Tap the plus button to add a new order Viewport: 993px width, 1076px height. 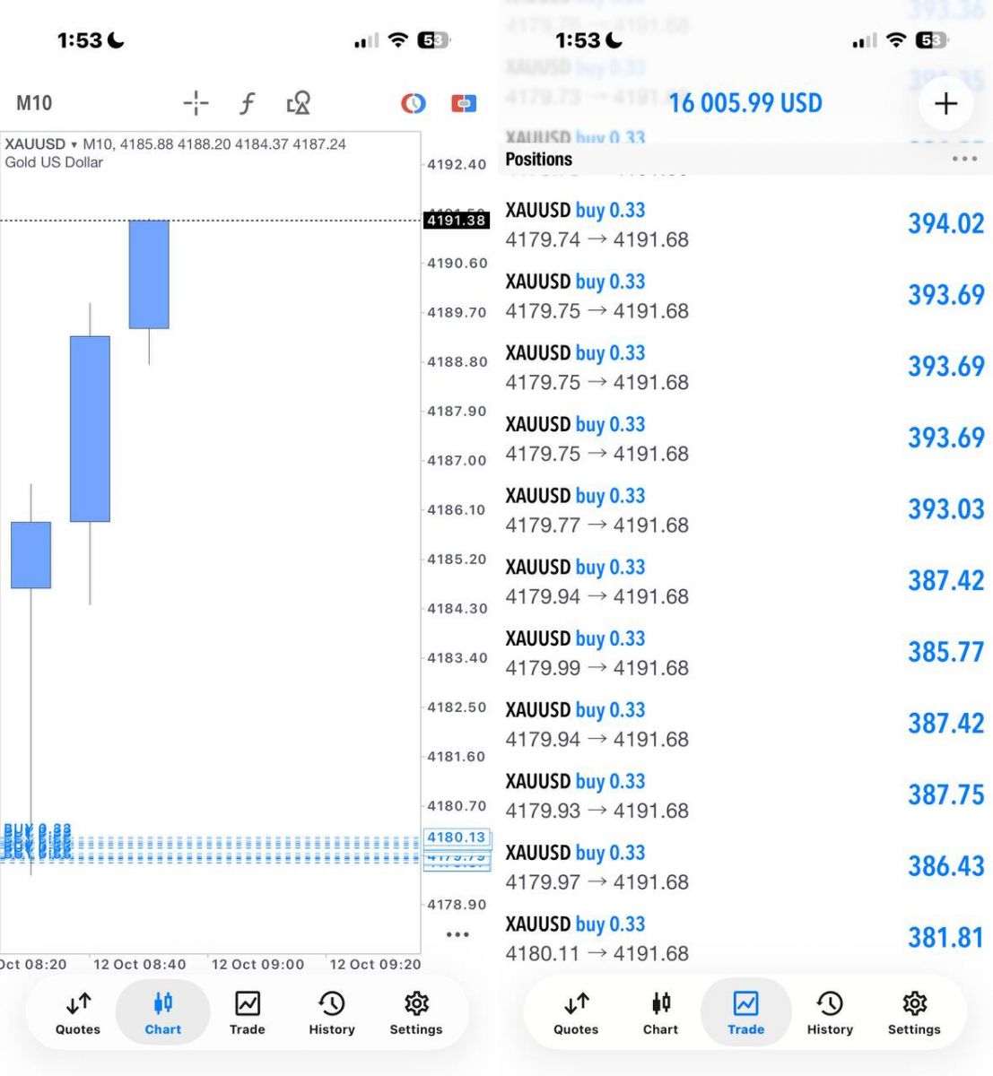946,104
